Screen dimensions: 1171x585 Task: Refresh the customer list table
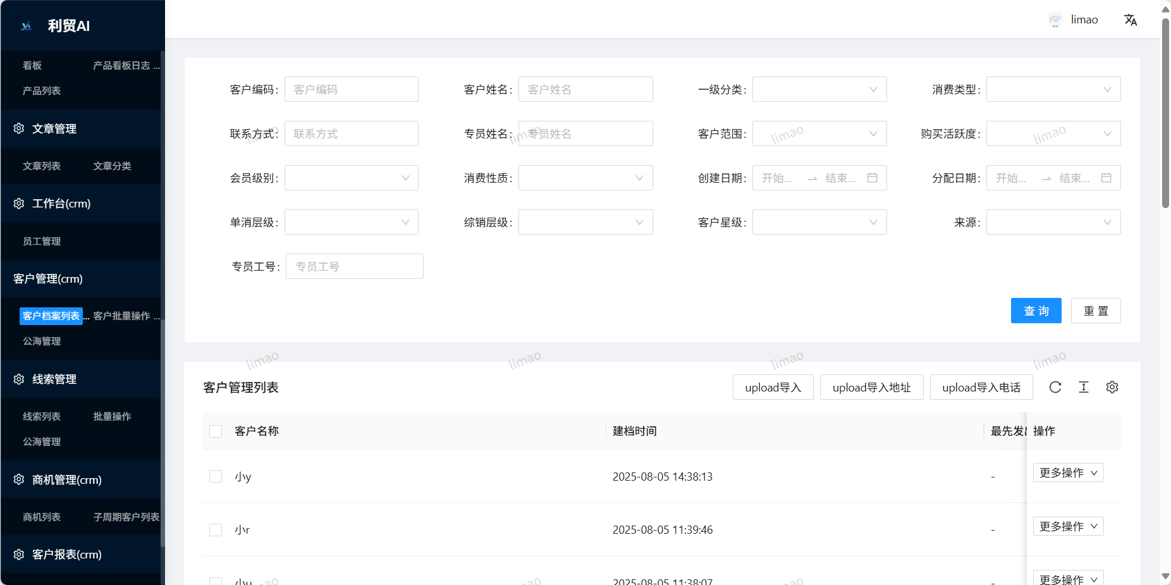coord(1055,387)
